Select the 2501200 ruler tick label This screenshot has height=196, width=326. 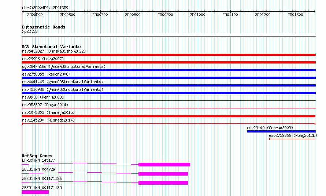pyautogui.click(x=263, y=15)
